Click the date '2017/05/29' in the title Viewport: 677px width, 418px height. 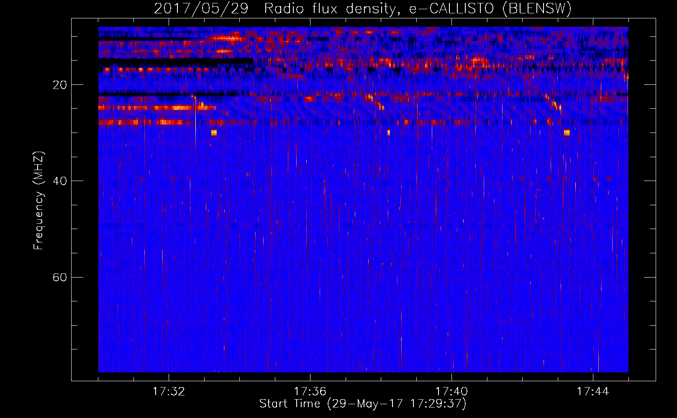click(x=201, y=9)
